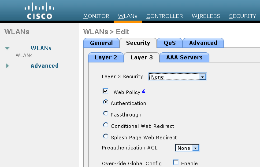Viewport: 260px width, 167px height.
Task: Open the Layer 2 sub-tab
Action: coord(106,58)
